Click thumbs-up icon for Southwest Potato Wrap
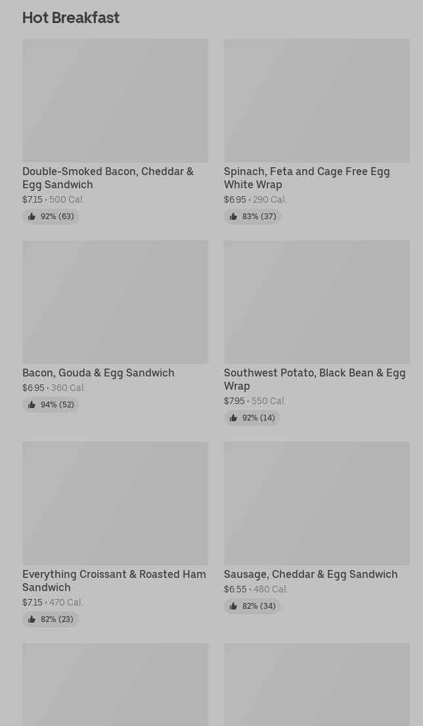423x726 pixels. tap(233, 418)
